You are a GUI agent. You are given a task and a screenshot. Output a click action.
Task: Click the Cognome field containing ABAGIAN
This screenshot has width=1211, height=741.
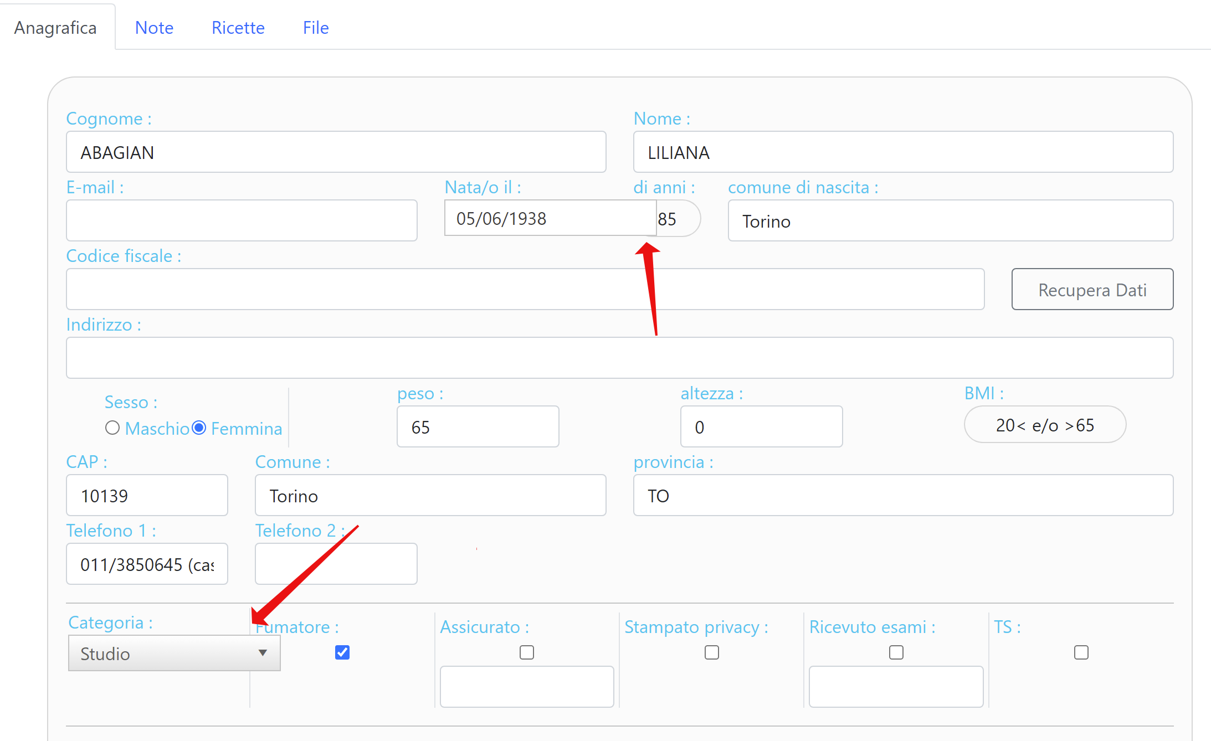[x=336, y=152]
